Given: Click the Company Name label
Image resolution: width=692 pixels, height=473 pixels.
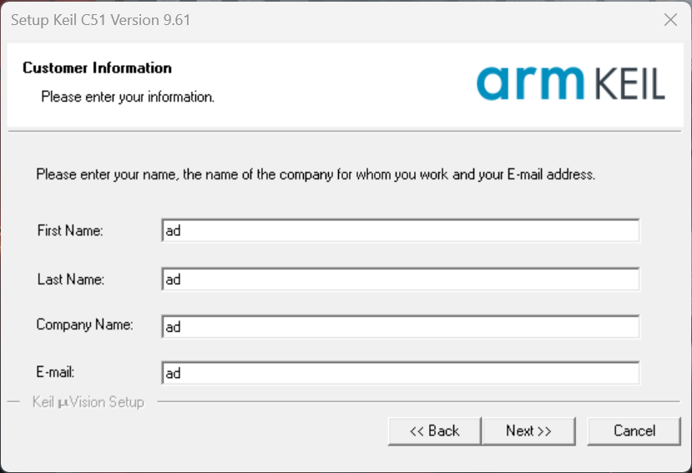Looking at the screenshot, I should (84, 325).
